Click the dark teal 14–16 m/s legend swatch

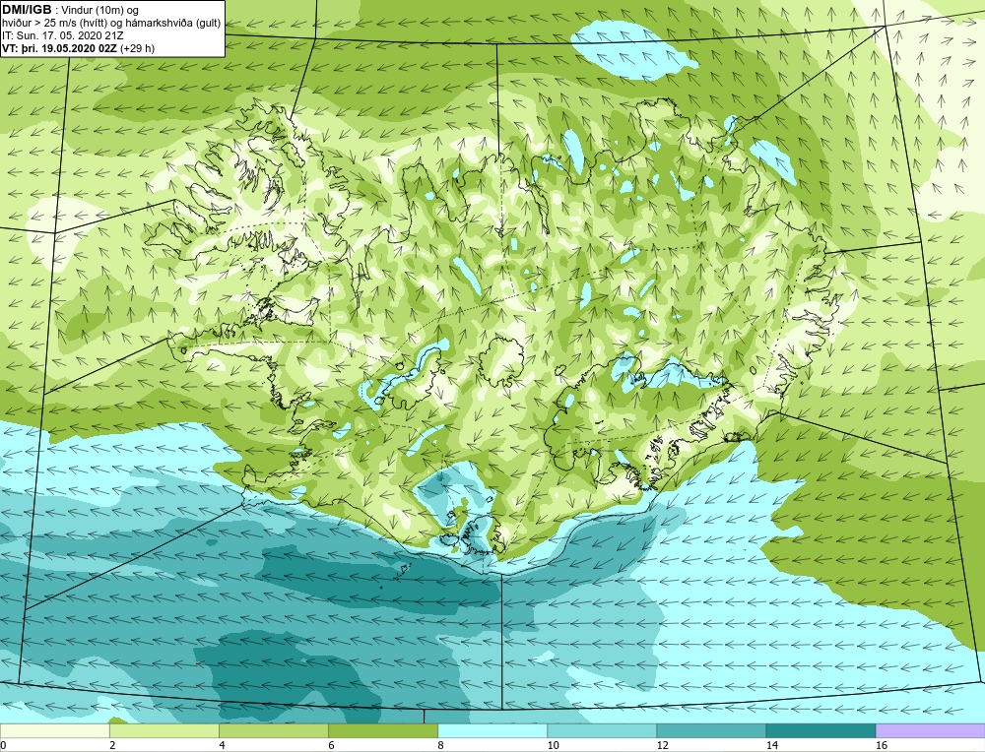(x=821, y=730)
